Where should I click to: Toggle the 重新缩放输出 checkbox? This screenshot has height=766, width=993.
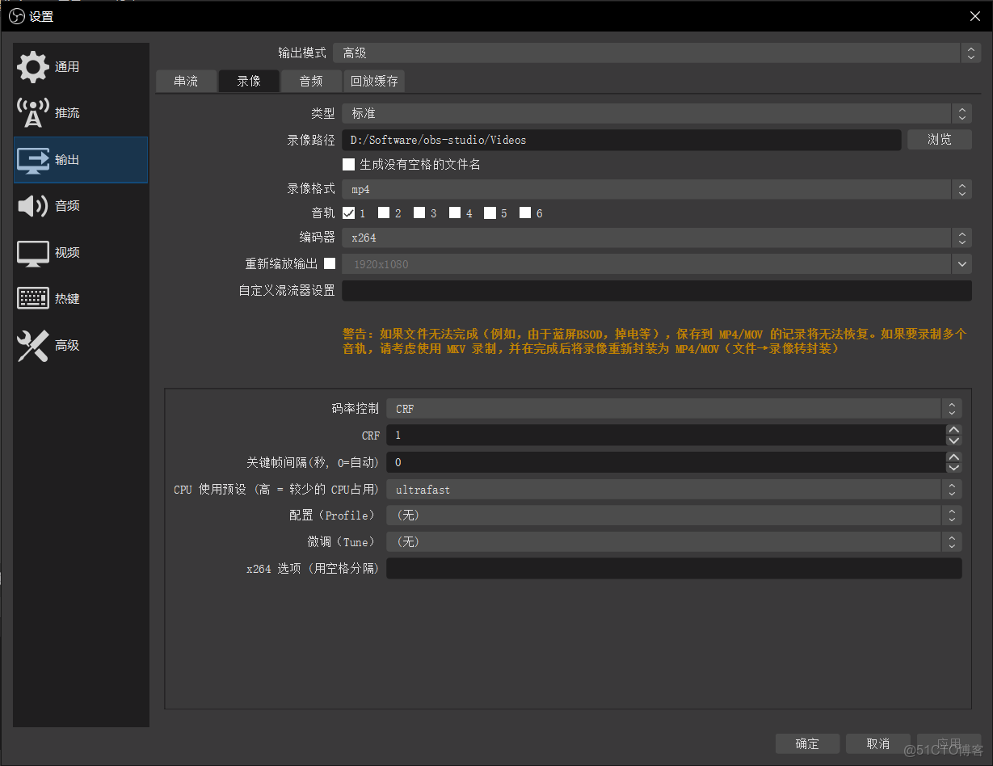coord(330,263)
